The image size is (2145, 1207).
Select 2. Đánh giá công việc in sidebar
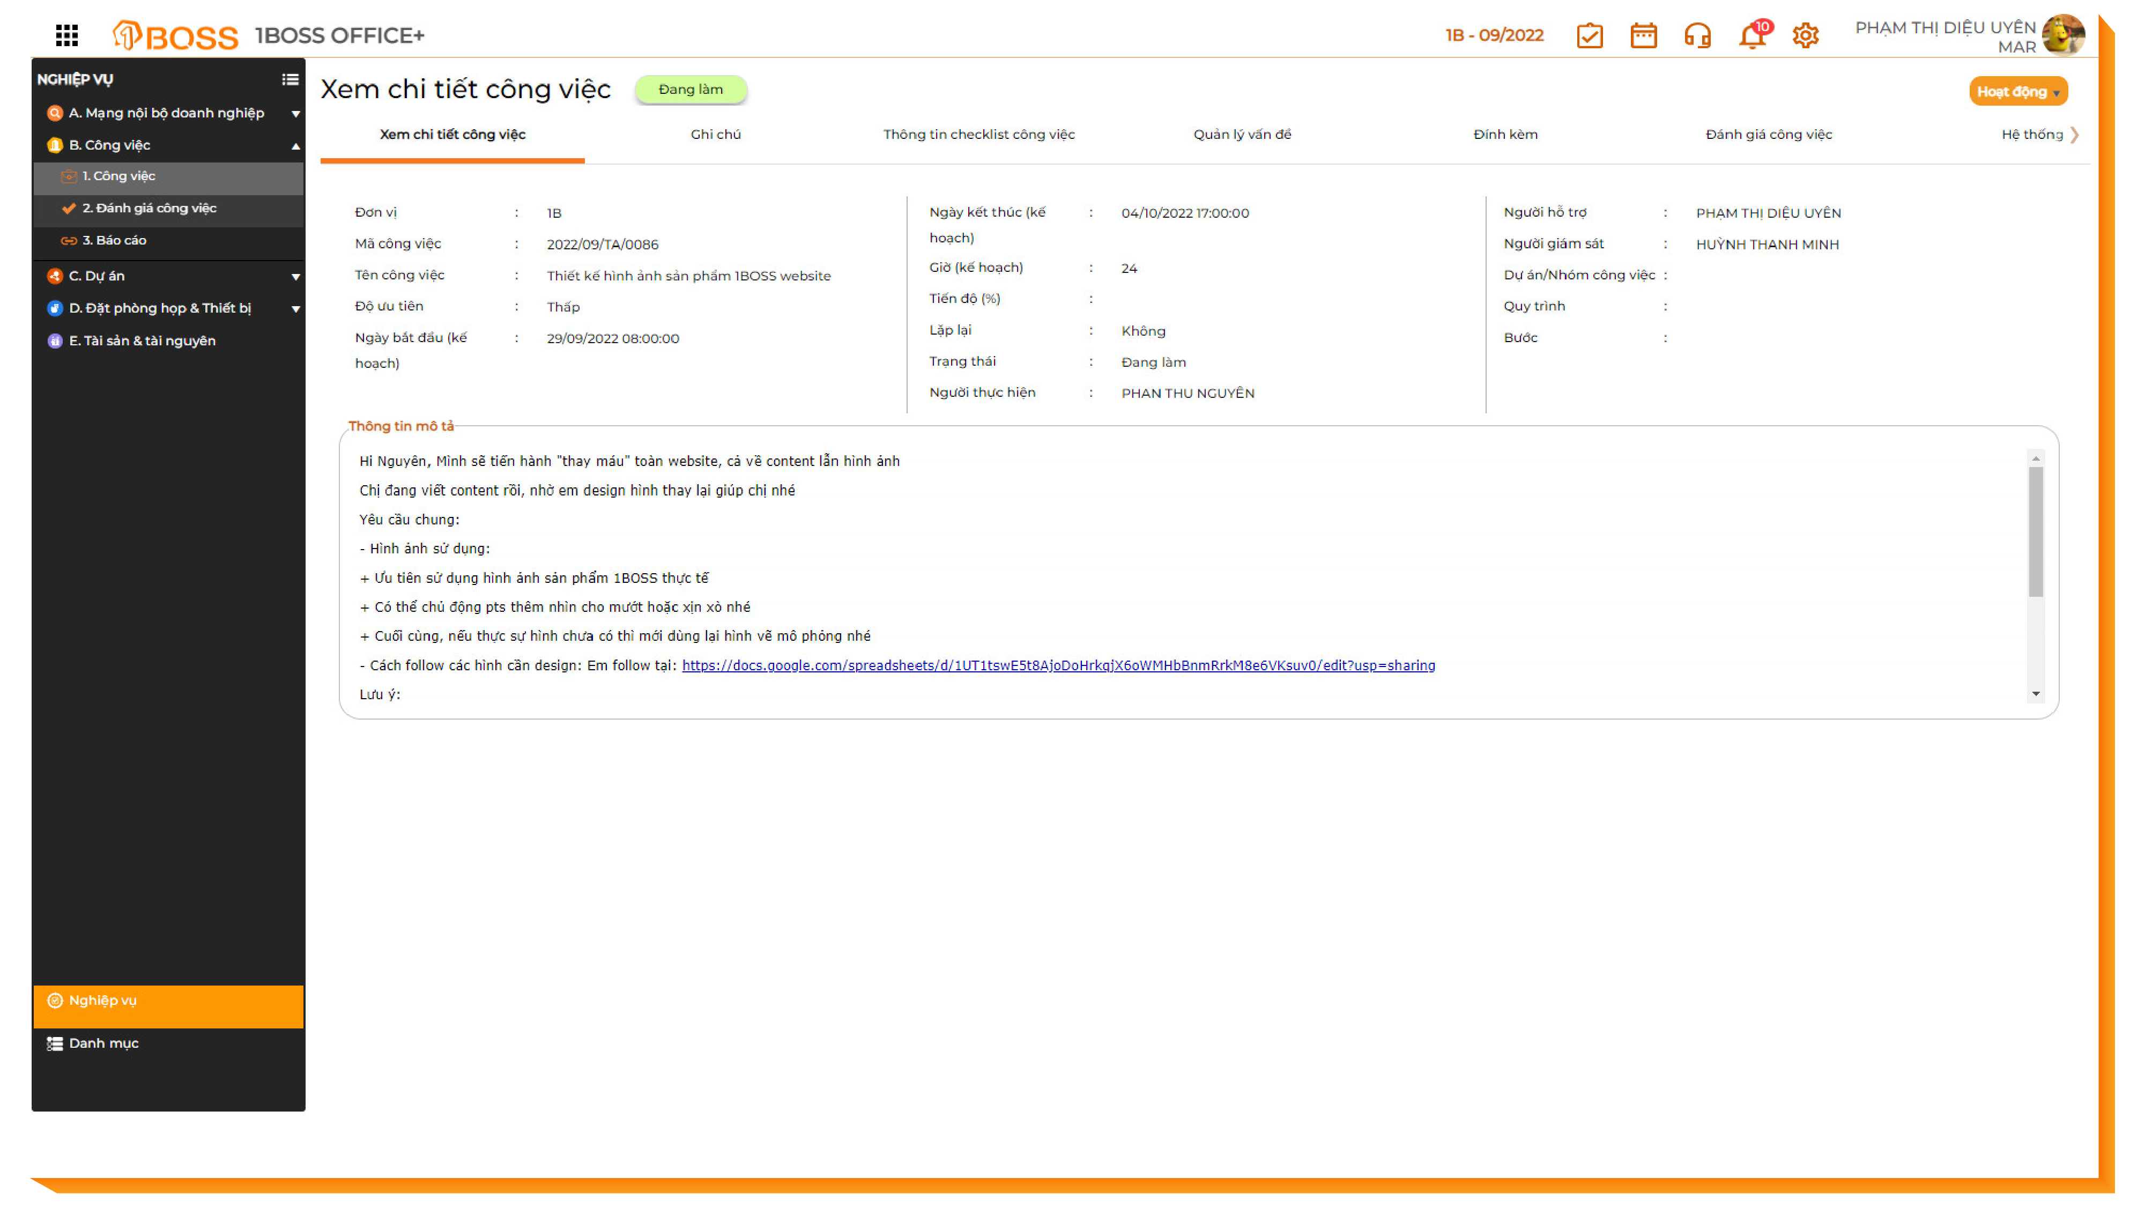coord(149,208)
